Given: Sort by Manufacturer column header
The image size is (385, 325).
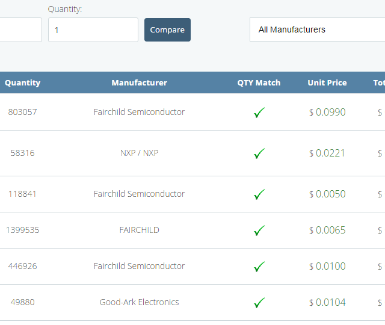Looking at the screenshot, I should (139, 83).
